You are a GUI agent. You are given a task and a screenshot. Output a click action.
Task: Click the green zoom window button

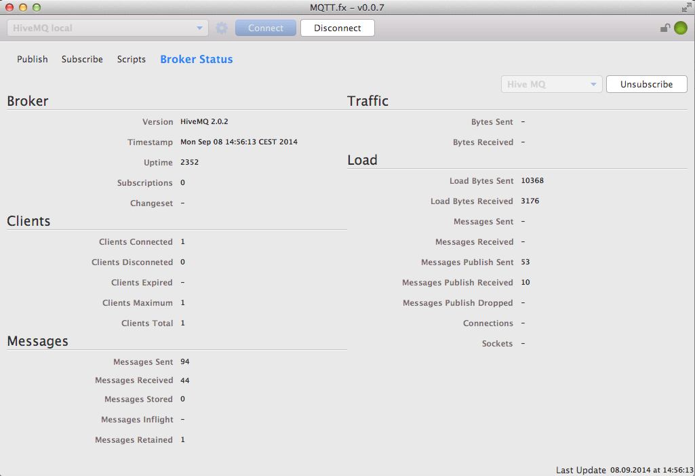[x=37, y=7]
